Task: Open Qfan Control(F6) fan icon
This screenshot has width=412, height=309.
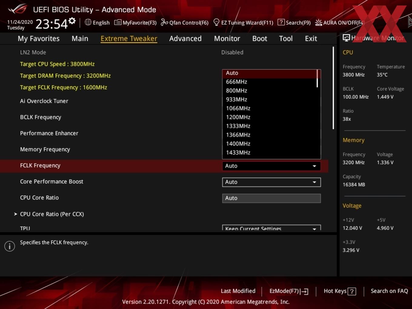Action: (164, 22)
